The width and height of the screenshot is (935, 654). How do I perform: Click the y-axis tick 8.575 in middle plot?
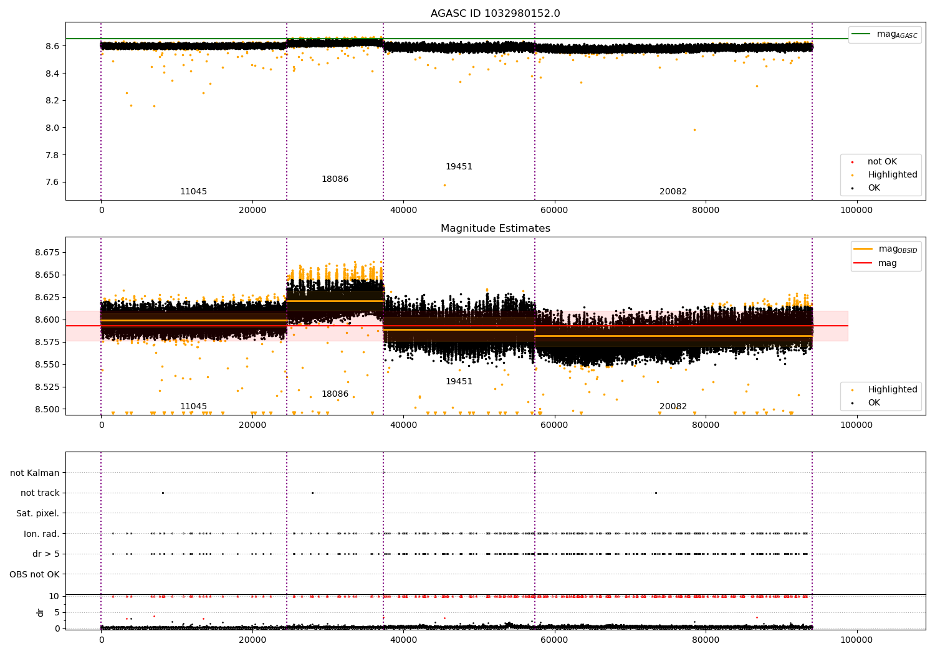coord(47,343)
